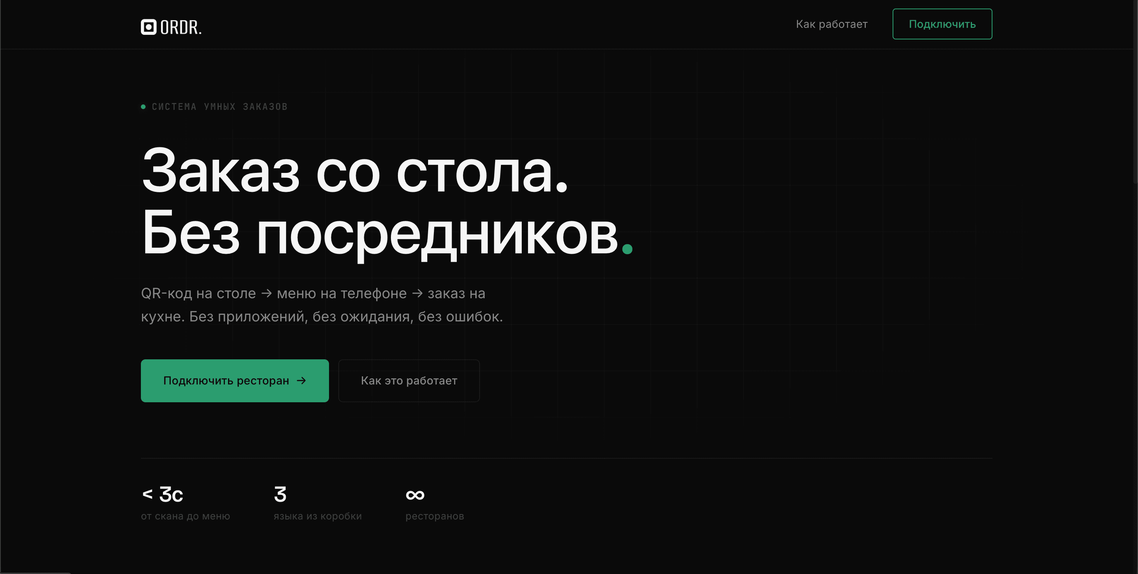Open the Как работает navigation link
The image size is (1138, 574).
831,24
